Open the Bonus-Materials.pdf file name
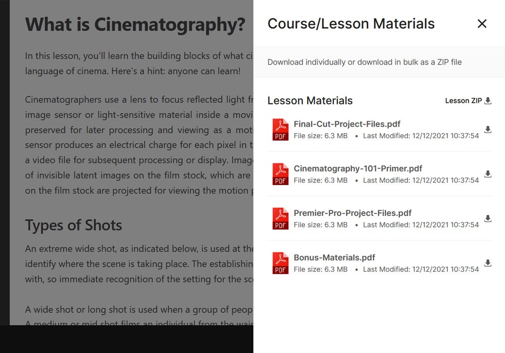The height and width of the screenshot is (353, 505). 334,257
